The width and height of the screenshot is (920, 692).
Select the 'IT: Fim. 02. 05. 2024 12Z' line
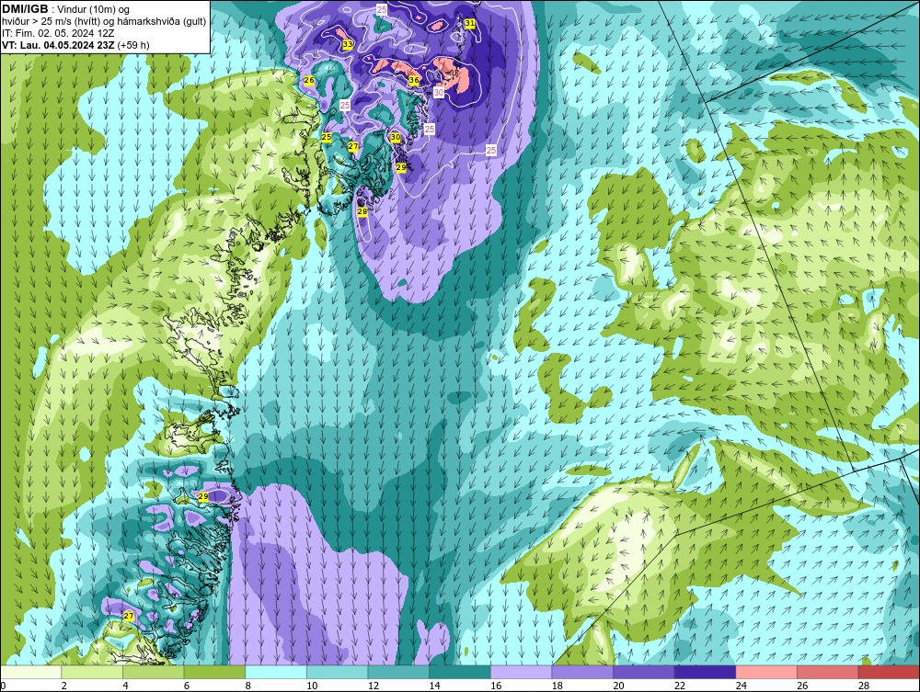click(x=58, y=33)
